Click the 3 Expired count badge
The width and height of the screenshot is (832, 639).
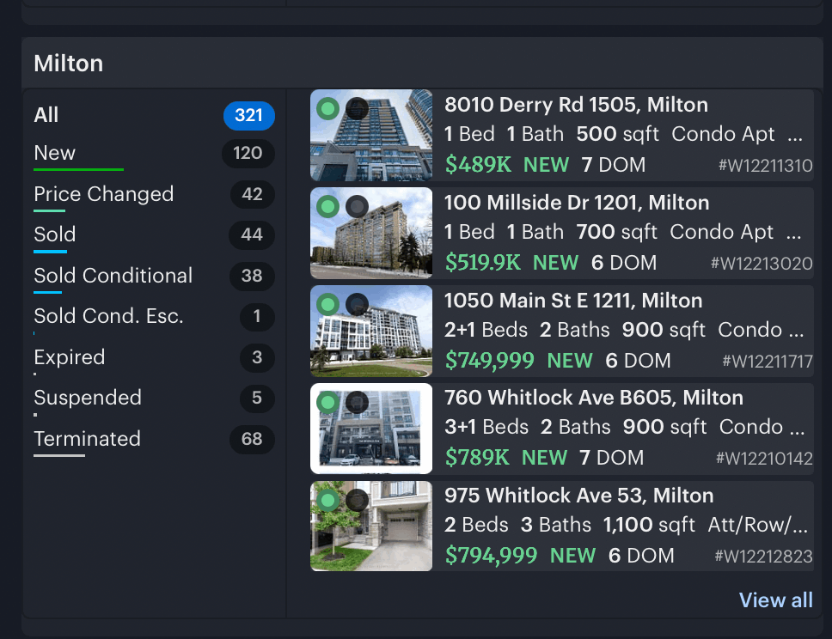(x=257, y=357)
